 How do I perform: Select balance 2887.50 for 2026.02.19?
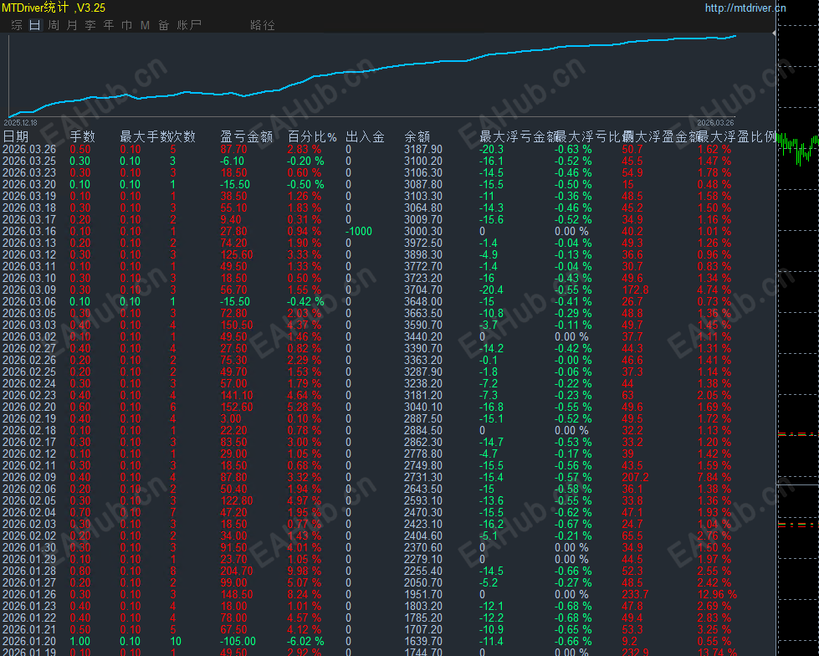tap(423, 419)
